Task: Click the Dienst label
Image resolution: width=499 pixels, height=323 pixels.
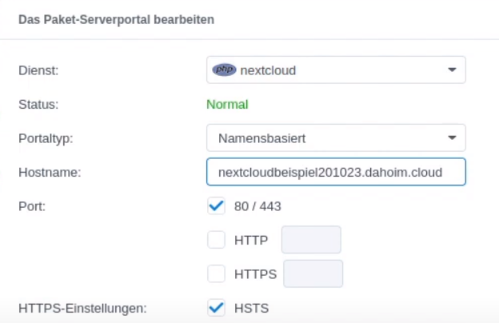Action: pyautogui.click(x=38, y=70)
